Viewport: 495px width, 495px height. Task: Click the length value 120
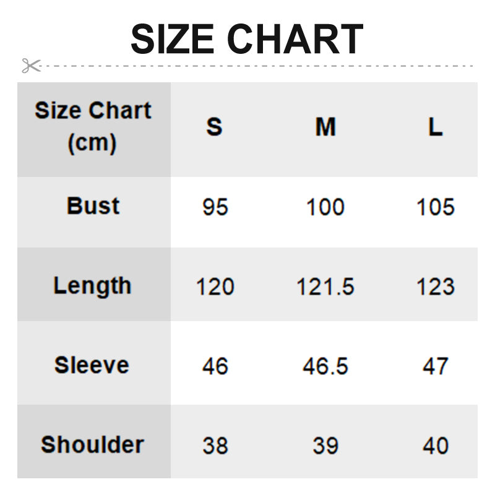tap(215, 286)
